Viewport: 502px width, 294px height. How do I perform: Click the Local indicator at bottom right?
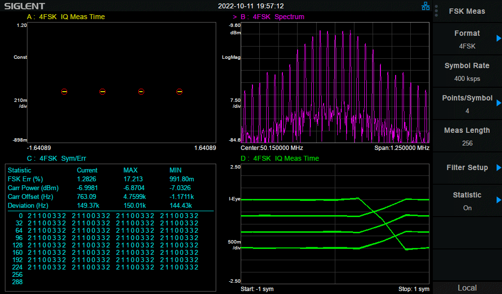[467, 288]
